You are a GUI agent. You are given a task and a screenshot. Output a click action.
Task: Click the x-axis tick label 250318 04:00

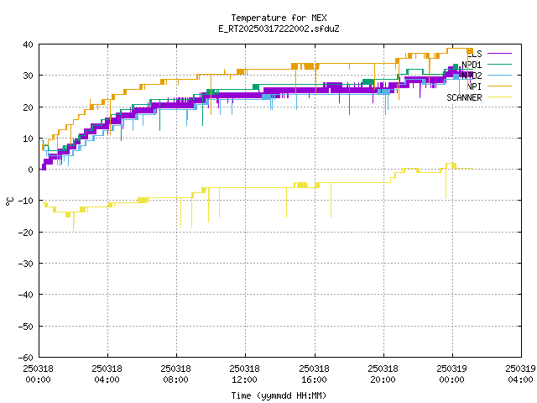(107, 374)
